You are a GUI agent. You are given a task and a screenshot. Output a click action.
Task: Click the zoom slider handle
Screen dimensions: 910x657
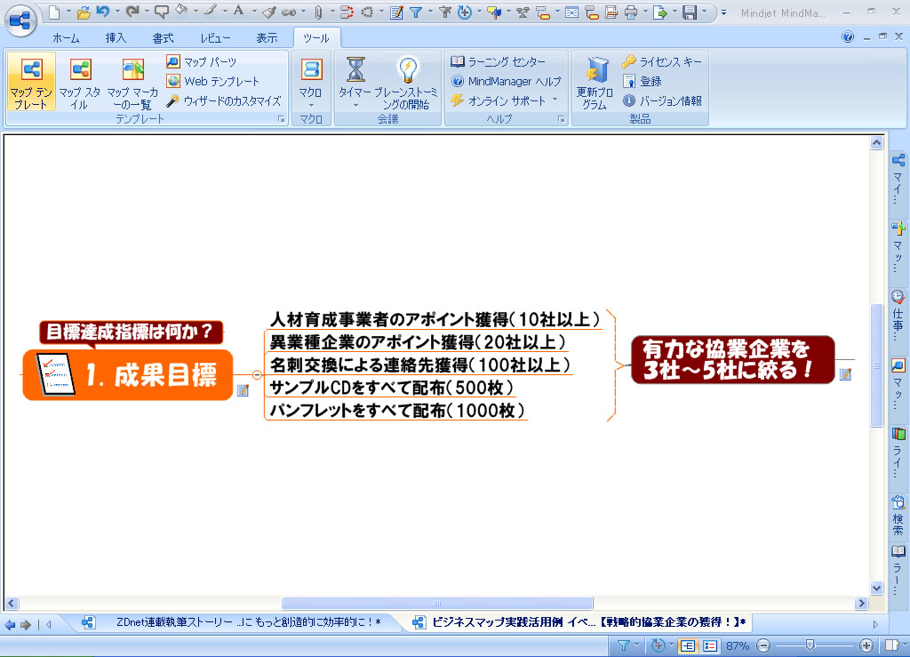(809, 645)
